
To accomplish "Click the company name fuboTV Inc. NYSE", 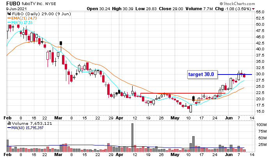I will (39, 4).
